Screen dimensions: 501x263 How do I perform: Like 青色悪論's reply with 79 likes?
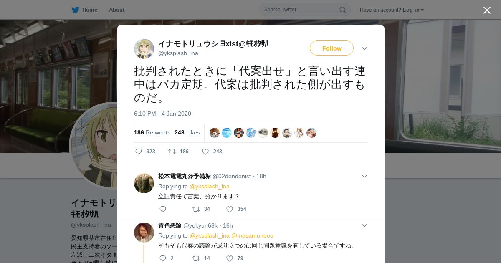tap(230, 258)
